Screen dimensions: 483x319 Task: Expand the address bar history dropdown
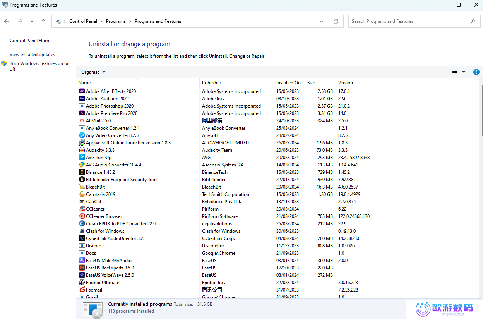pyautogui.click(x=322, y=22)
